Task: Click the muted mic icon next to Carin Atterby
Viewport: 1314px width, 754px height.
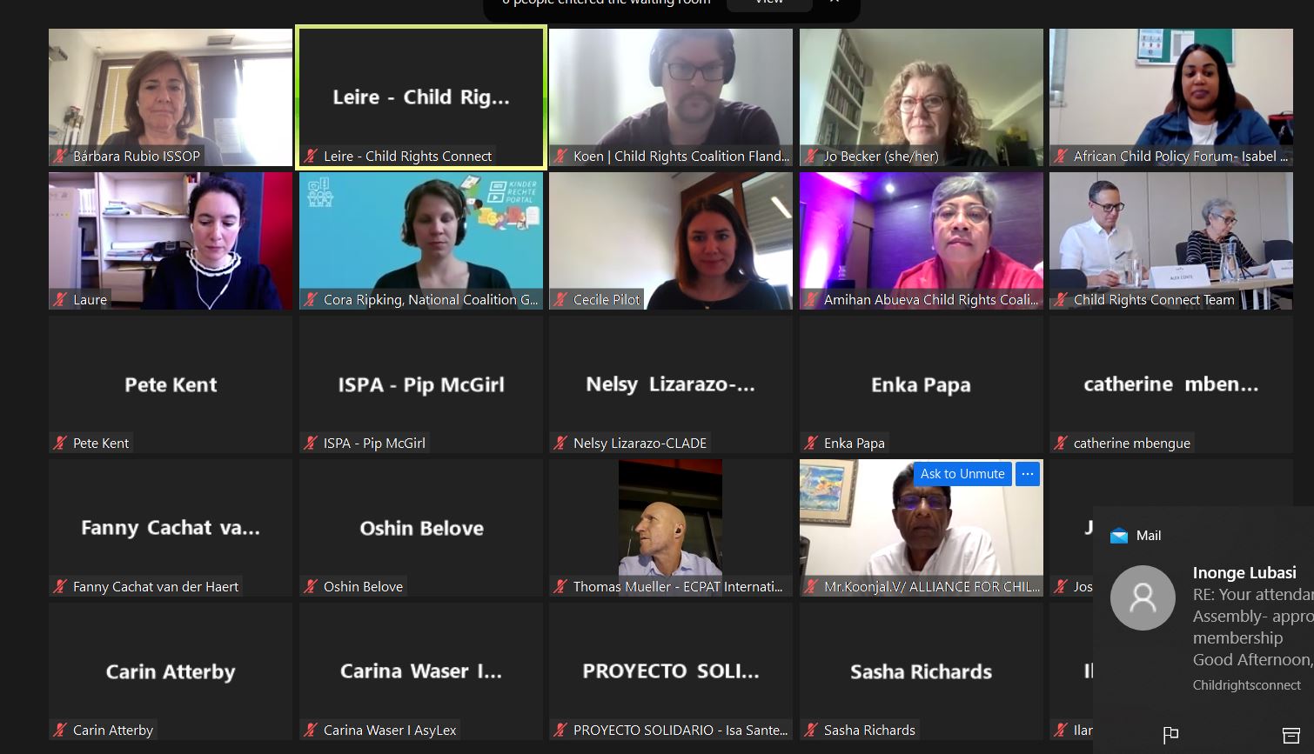Action: tap(60, 731)
